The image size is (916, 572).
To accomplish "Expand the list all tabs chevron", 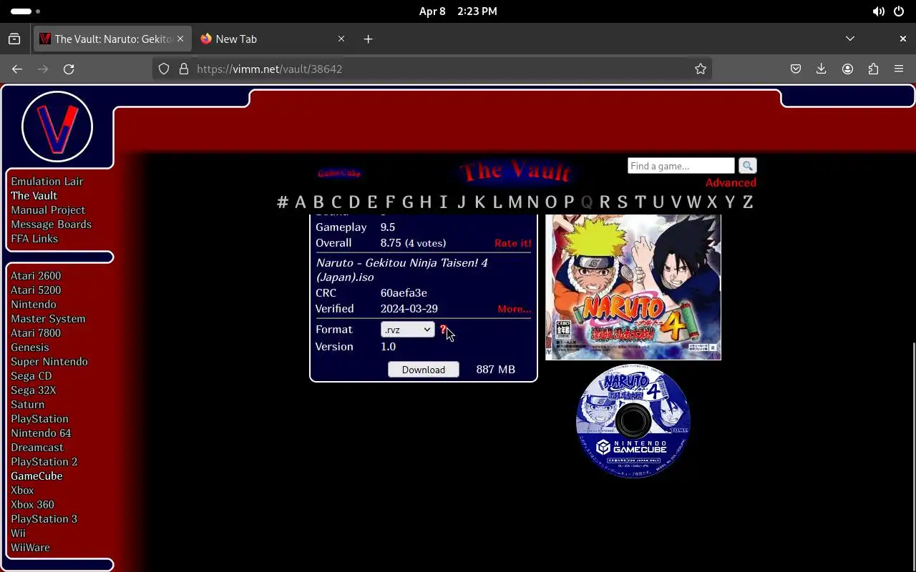I will click(850, 39).
